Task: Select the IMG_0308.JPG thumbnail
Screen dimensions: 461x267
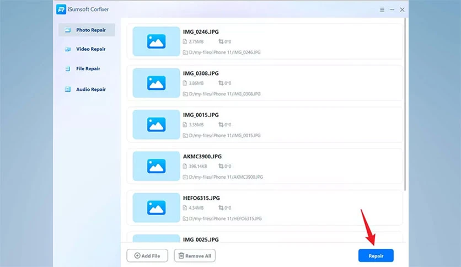Action: (x=156, y=83)
